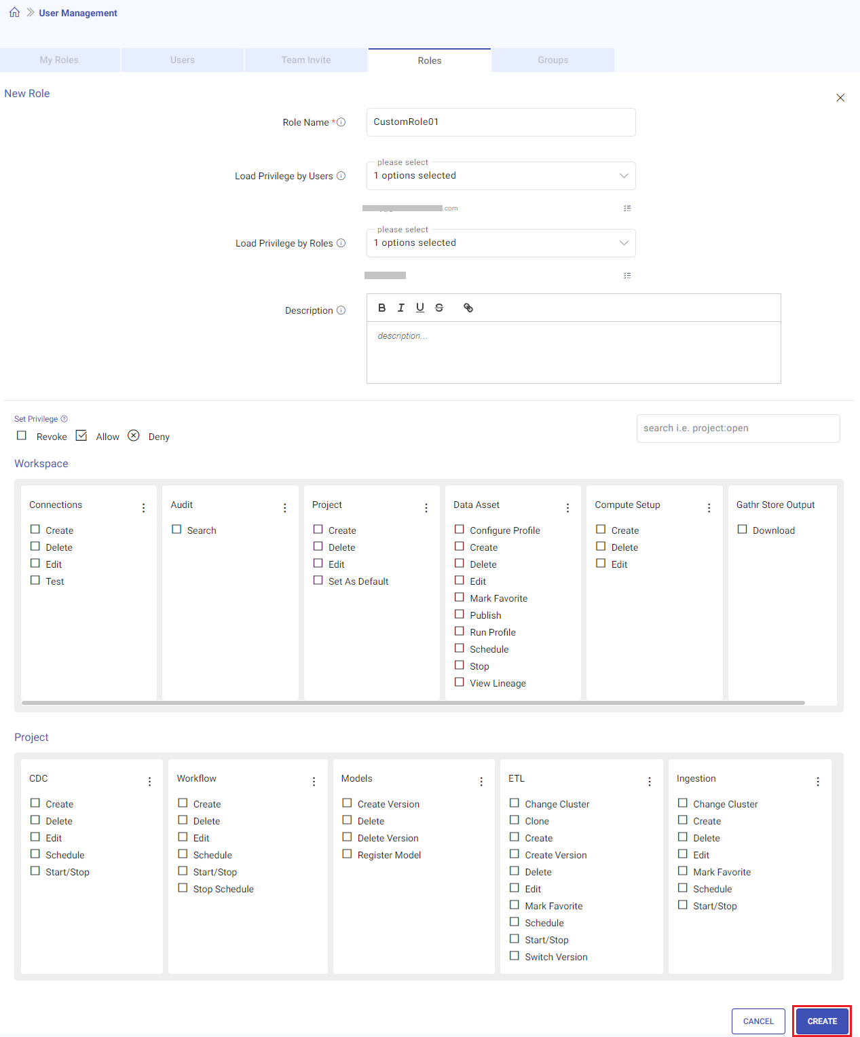Enable the Search permission under Audit
860x1037 pixels.
click(x=177, y=529)
